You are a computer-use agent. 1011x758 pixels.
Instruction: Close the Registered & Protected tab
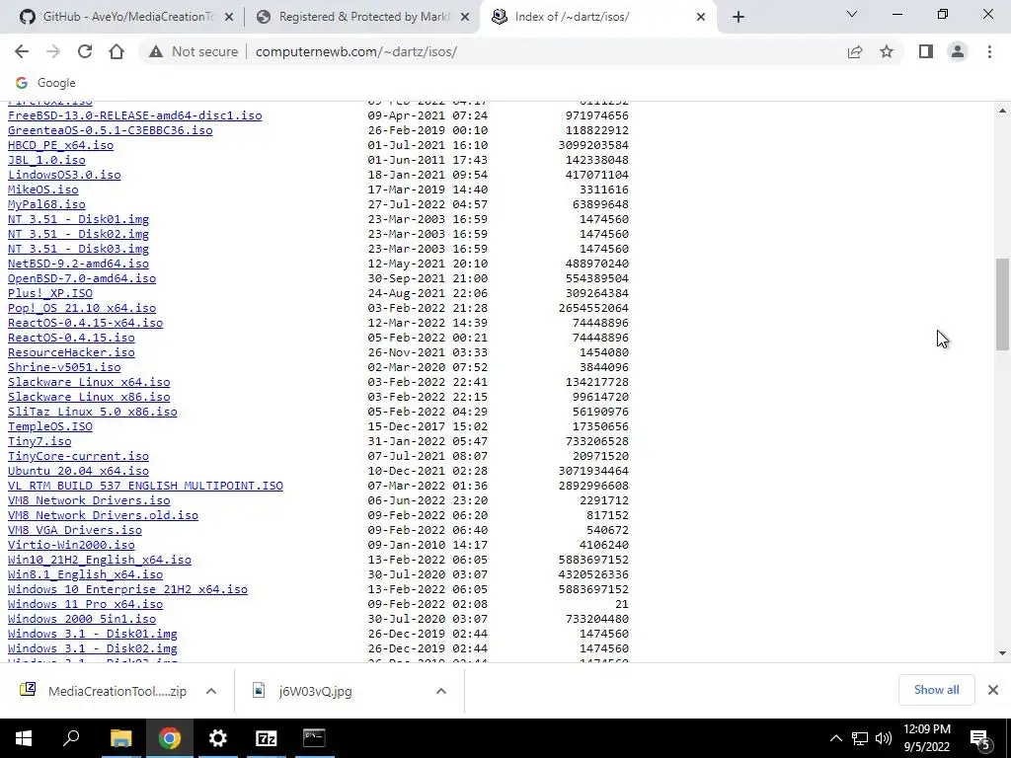point(464,18)
